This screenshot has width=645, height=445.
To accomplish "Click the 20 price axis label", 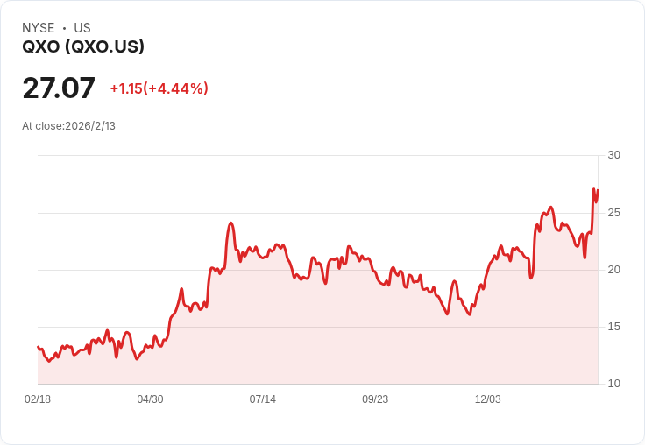I will (613, 270).
